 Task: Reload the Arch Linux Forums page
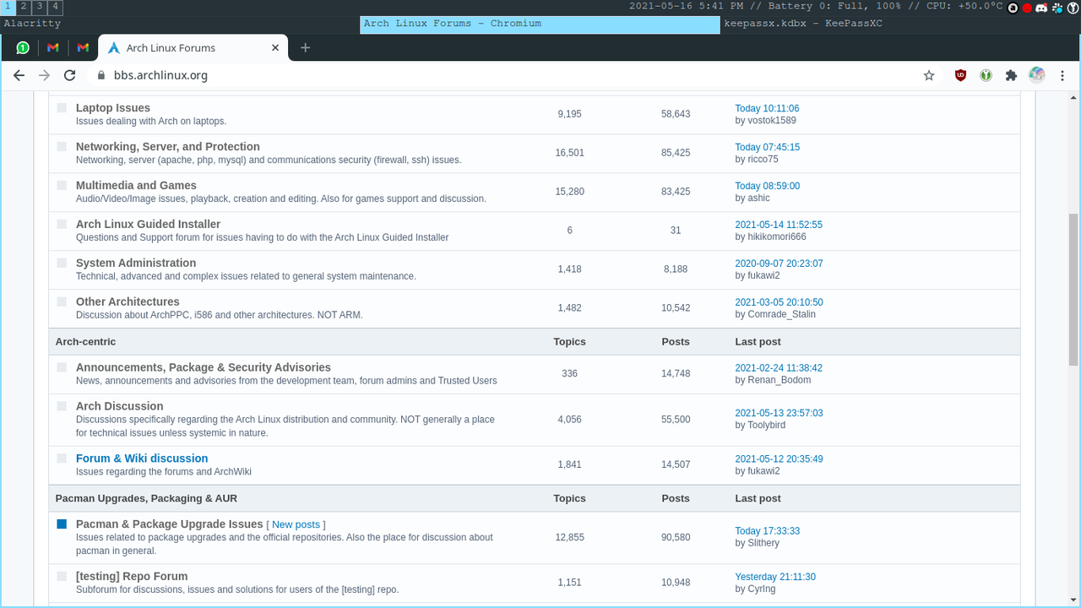[x=70, y=75]
